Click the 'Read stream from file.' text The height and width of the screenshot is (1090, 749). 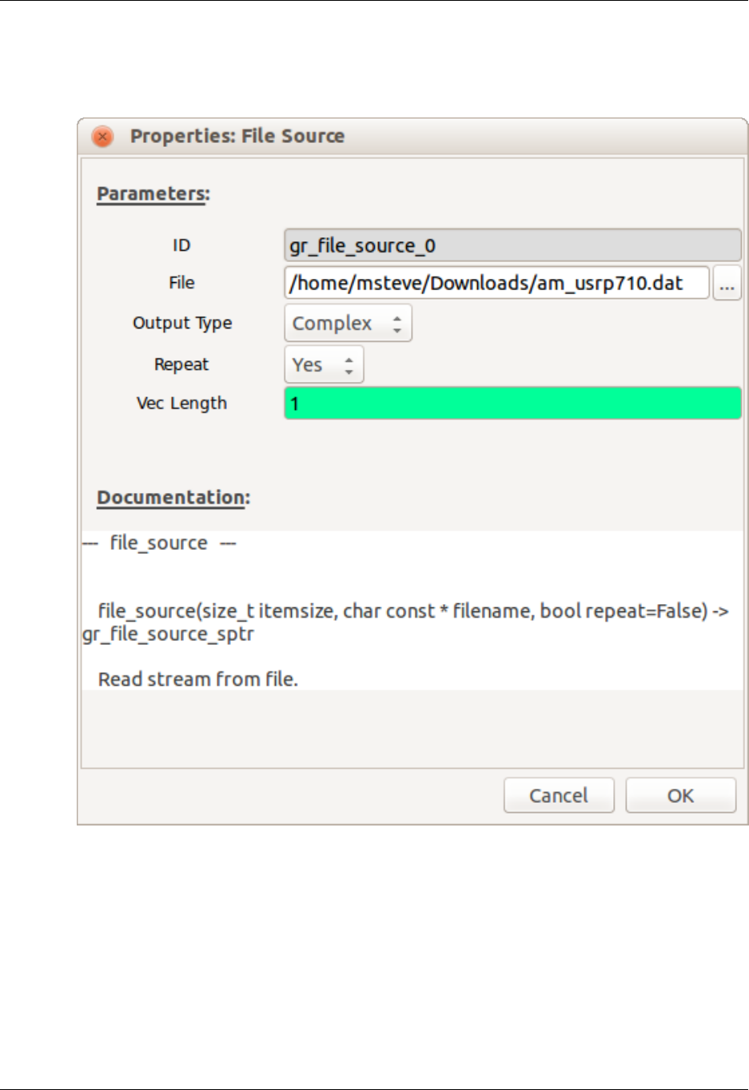click(197, 679)
